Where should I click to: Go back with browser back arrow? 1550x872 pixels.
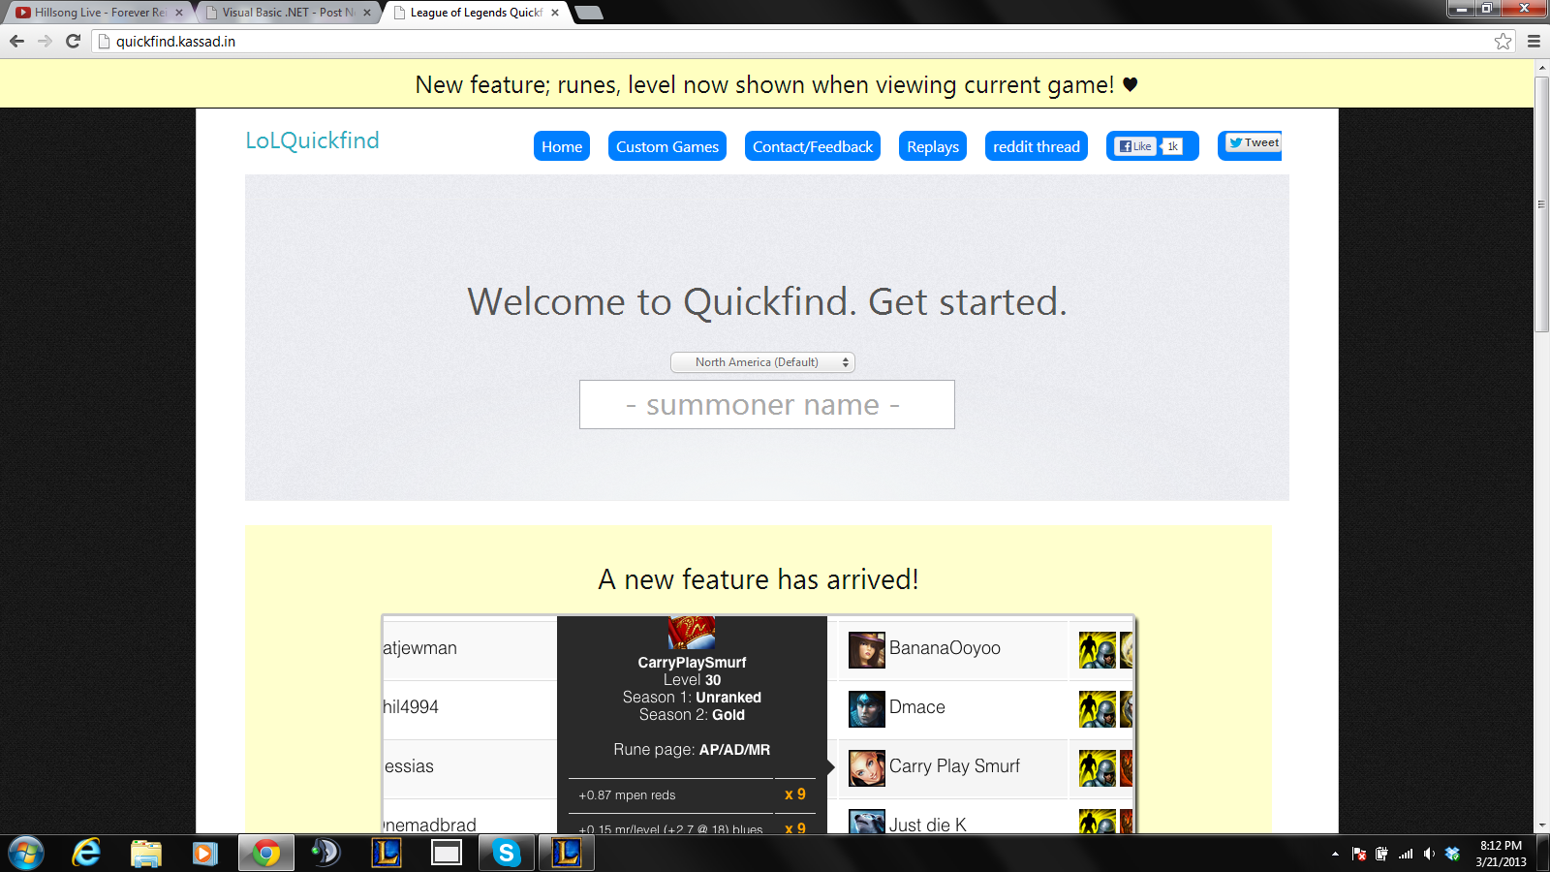tap(16, 41)
